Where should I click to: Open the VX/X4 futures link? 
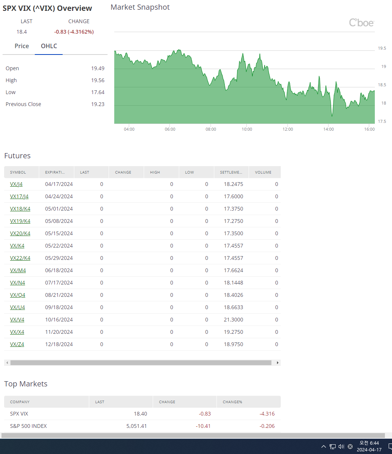pos(17,332)
